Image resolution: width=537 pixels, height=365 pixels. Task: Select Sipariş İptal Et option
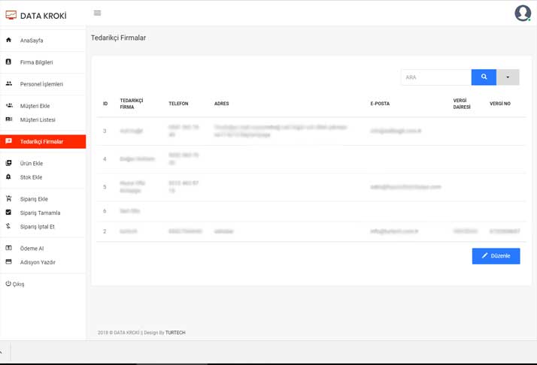click(x=37, y=227)
